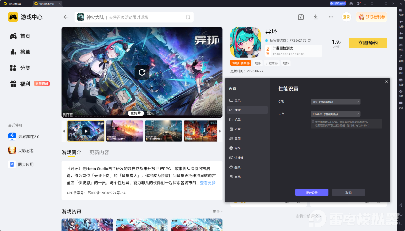The image size is (405, 231).
Task: Expand description with 查看更多
Action: 208,183
